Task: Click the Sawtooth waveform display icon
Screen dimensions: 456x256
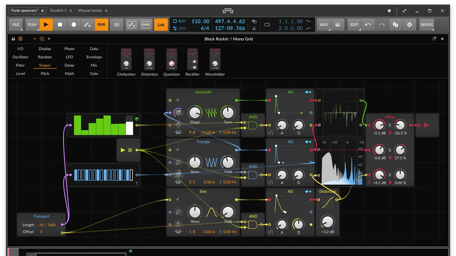Action: tap(211, 113)
